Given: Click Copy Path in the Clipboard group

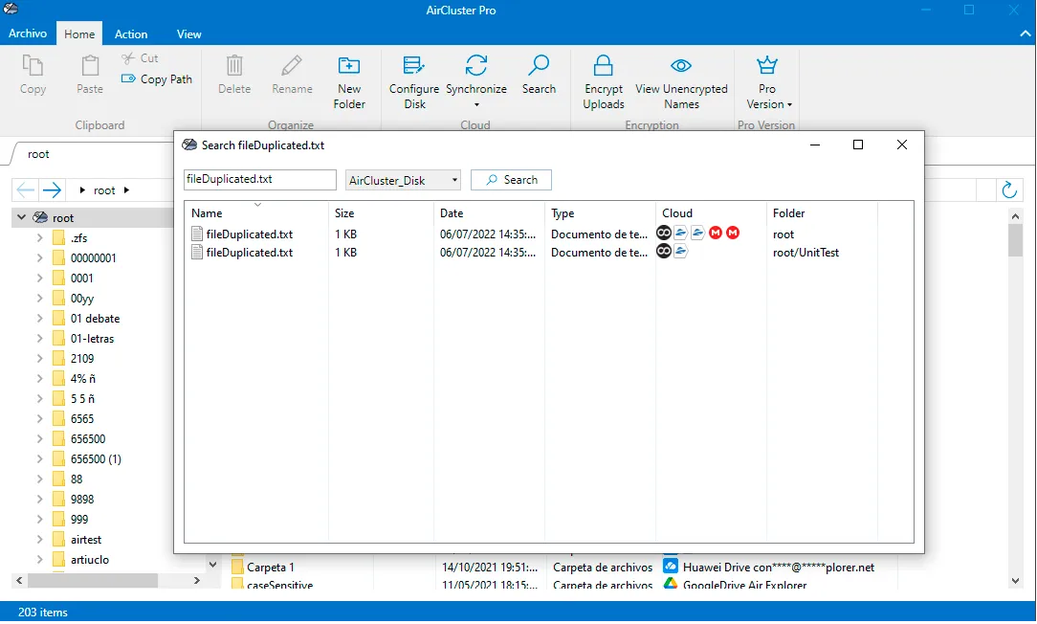Looking at the screenshot, I should (x=158, y=78).
